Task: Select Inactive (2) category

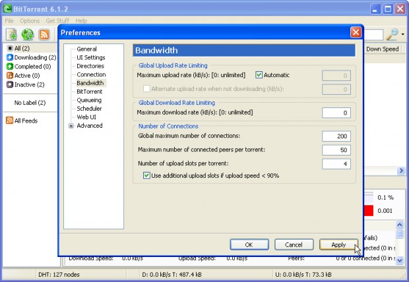Action: point(26,85)
